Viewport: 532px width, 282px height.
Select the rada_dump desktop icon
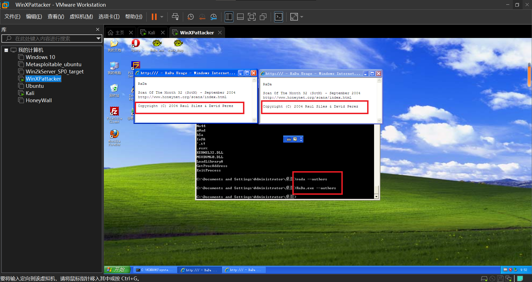[x=178, y=45]
